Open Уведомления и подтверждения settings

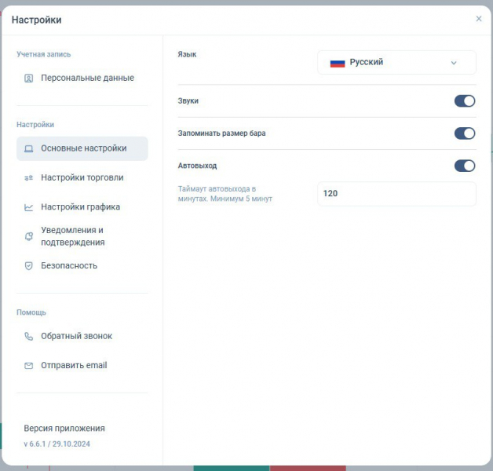[82, 236]
